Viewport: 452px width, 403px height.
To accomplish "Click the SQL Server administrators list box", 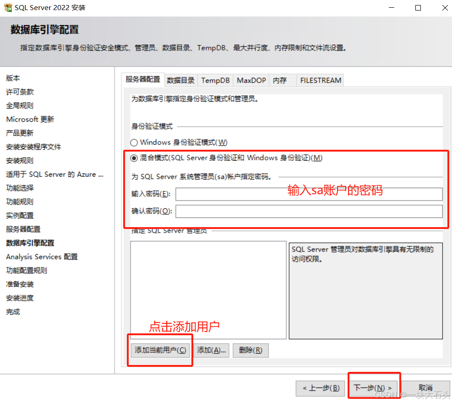I will 208,290.
